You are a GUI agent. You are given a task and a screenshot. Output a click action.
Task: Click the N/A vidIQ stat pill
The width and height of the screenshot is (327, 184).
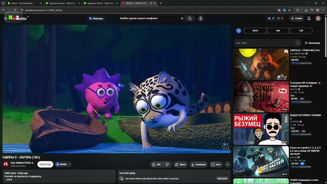tap(278, 31)
